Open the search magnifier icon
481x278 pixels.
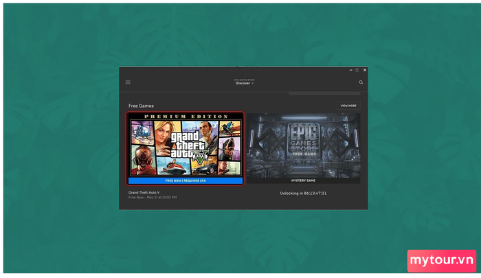[361, 82]
